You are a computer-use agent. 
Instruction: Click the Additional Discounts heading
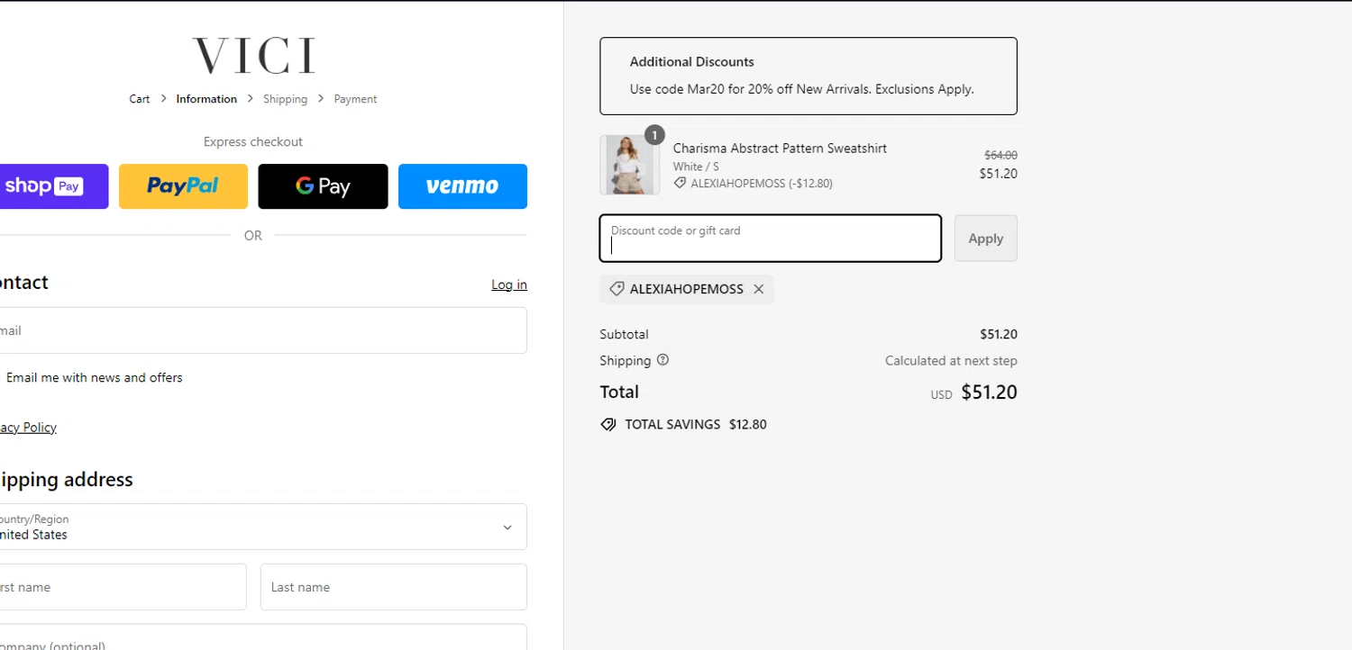[692, 62]
